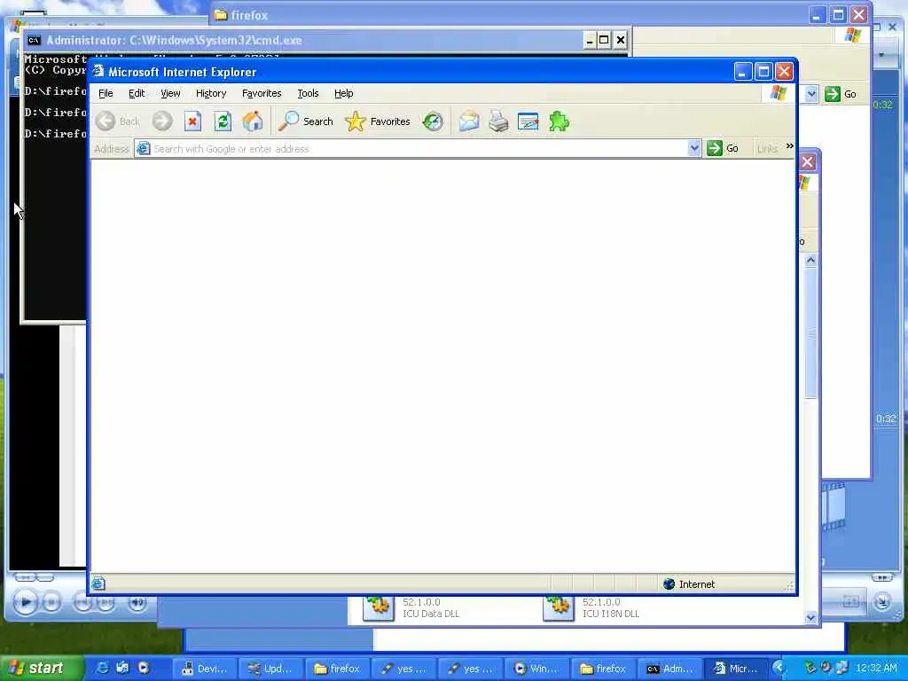
Task: Switch to the Devi... taskbar button
Action: pyautogui.click(x=205, y=669)
